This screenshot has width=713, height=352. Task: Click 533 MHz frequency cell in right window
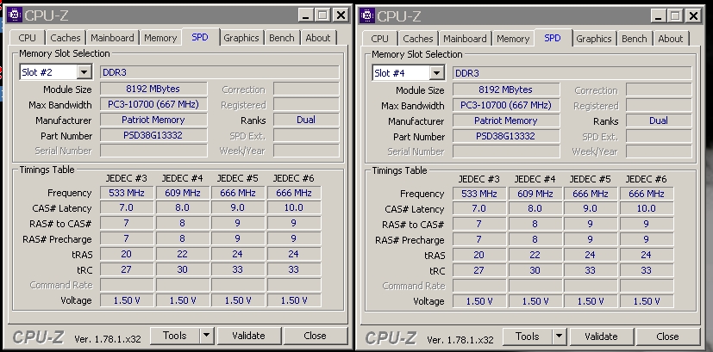[478, 194]
